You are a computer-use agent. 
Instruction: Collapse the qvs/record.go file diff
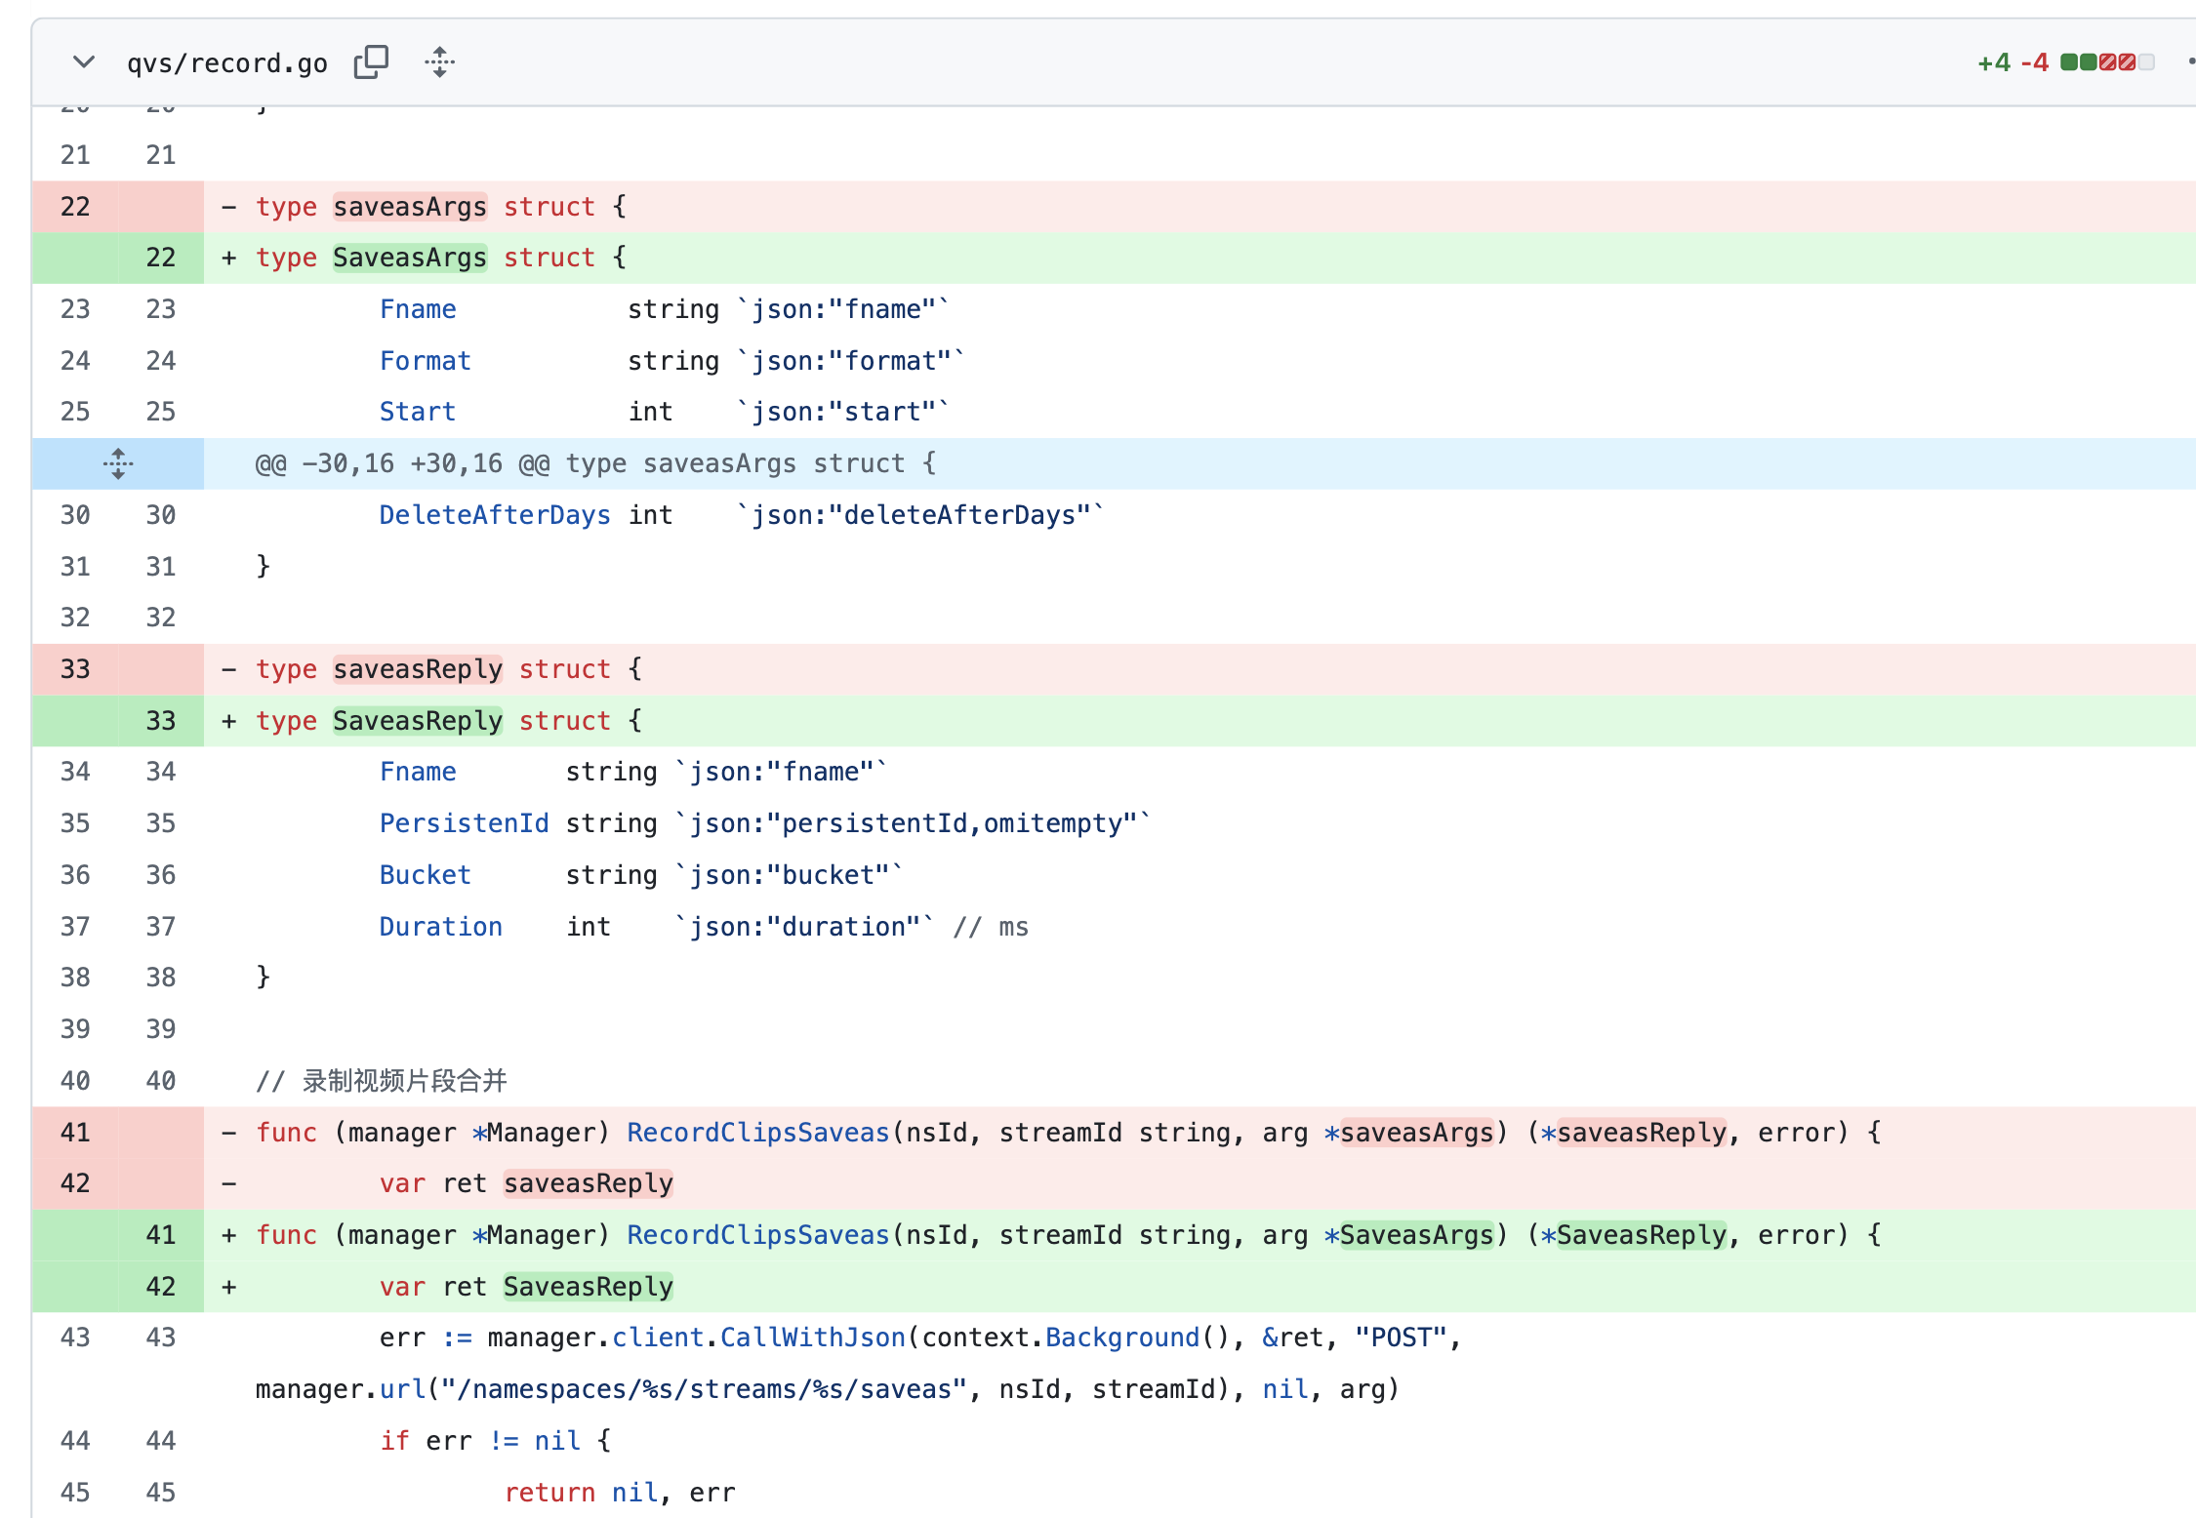click(84, 62)
